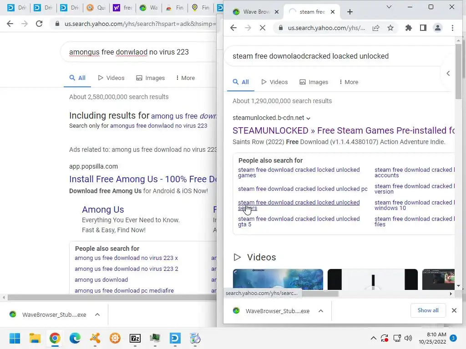
Task: Open File Explorer from the taskbar
Action: (x=35, y=338)
